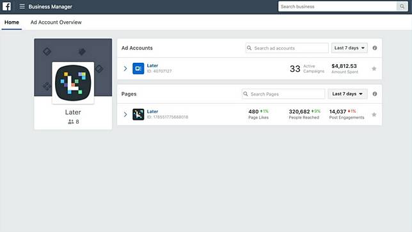The image size is (412, 232).
Task: Expand the Later page row chevron
Action: pos(125,115)
